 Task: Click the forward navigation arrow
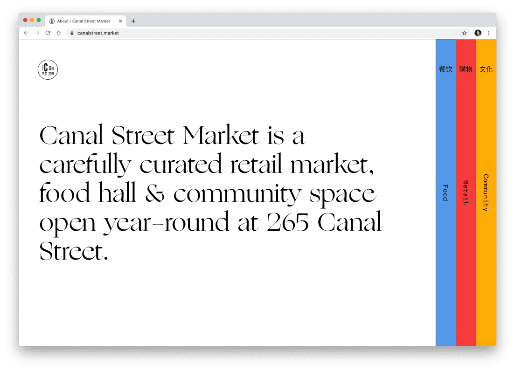37,33
